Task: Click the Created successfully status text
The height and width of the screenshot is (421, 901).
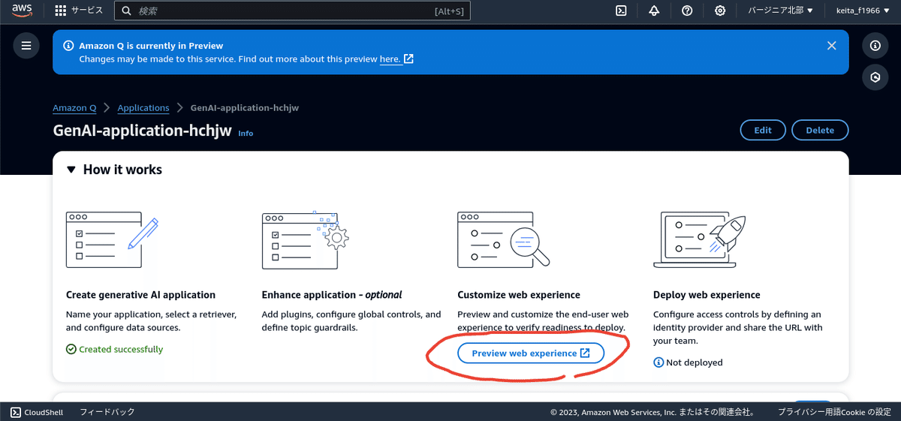Action: (x=114, y=349)
